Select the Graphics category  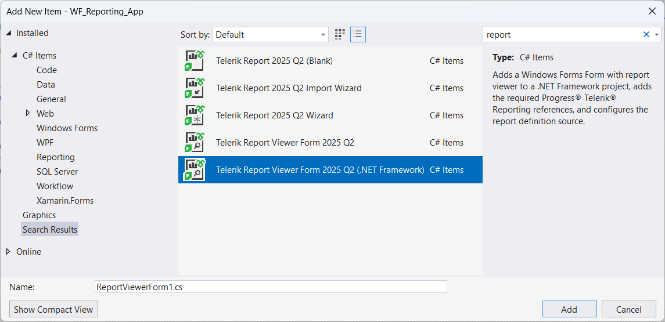[x=39, y=215]
